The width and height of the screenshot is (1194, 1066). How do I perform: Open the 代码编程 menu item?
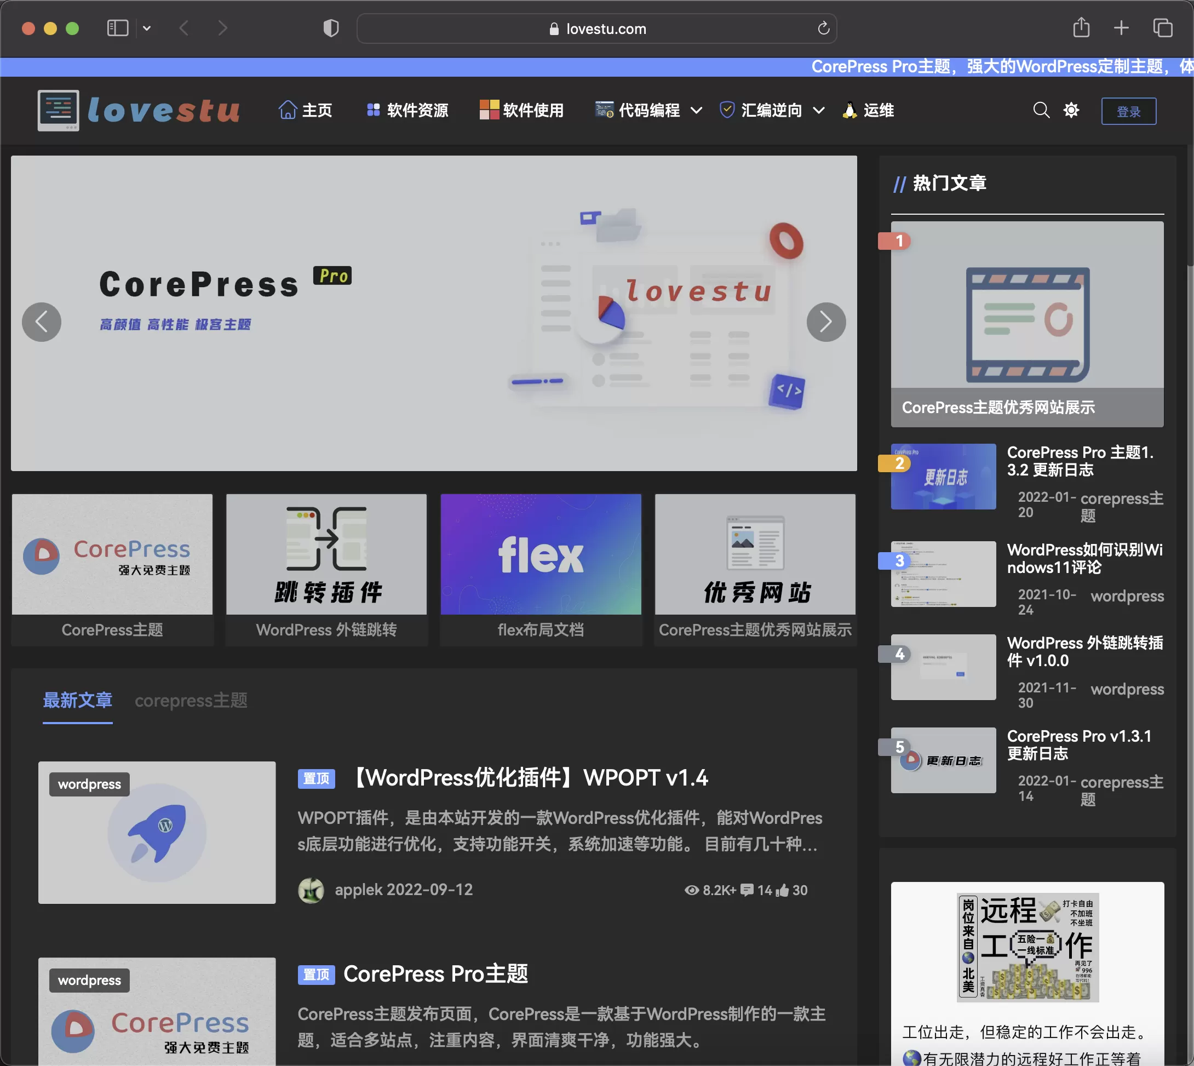637,110
